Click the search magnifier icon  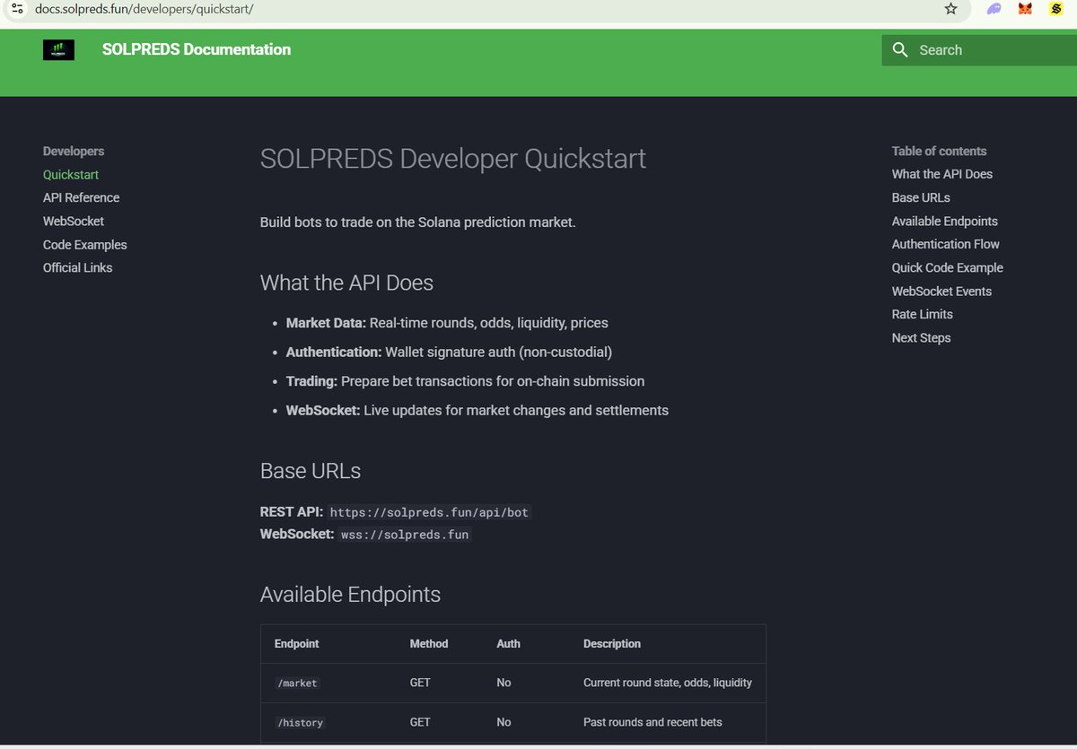pyautogui.click(x=899, y=50)
